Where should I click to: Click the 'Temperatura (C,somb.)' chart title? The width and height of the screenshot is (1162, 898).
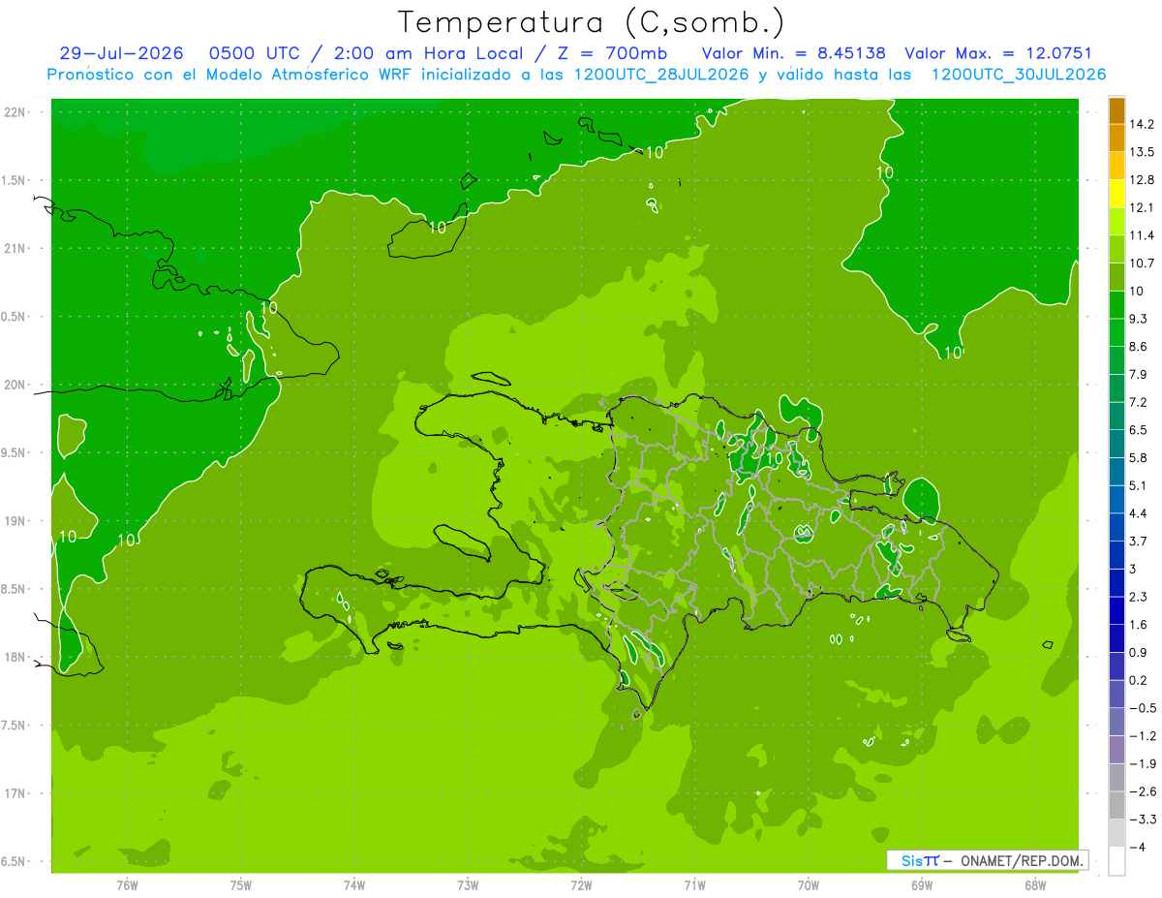click(x=591, y=22)
